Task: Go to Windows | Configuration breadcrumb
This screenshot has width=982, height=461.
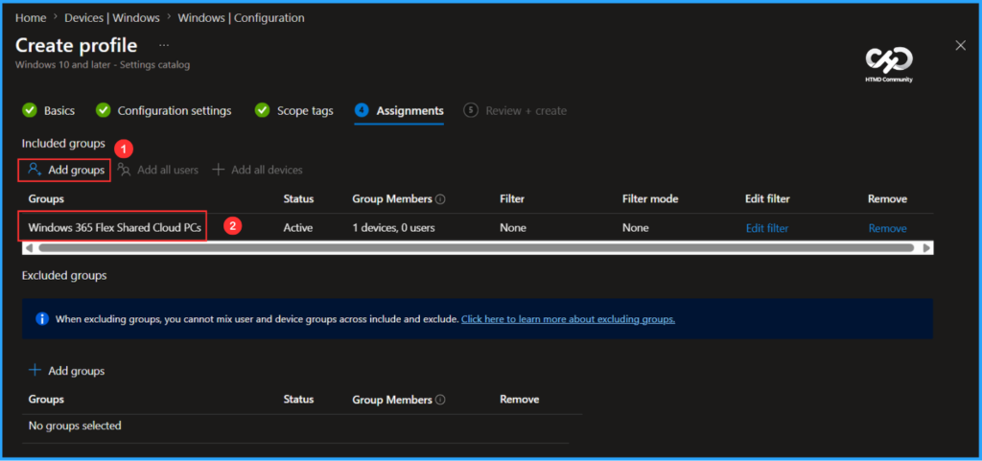Action: pyautogui.click(x=241, y=18)
